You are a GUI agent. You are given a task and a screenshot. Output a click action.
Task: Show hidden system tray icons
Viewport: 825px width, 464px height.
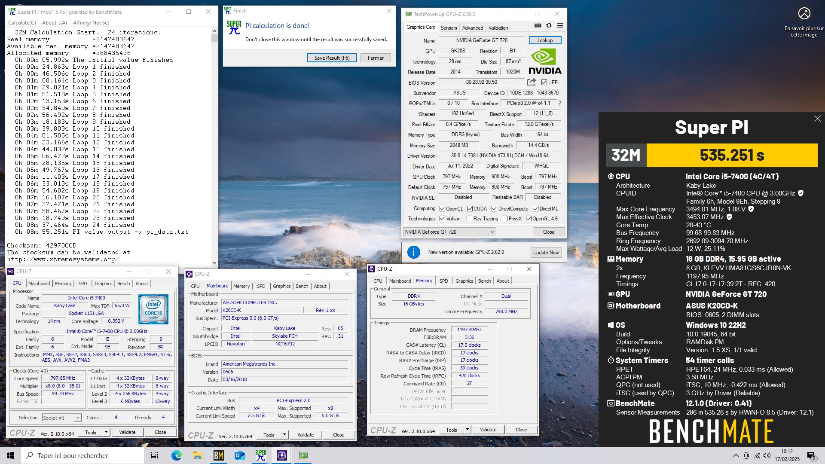(736, 455)
